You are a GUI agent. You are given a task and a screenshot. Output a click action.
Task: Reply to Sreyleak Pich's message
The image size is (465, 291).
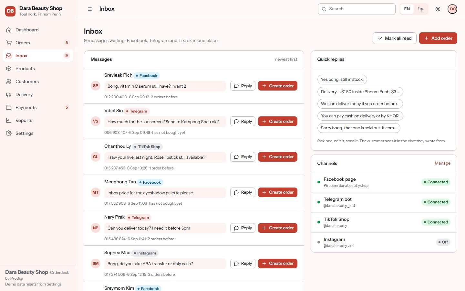tap(243, 86)
